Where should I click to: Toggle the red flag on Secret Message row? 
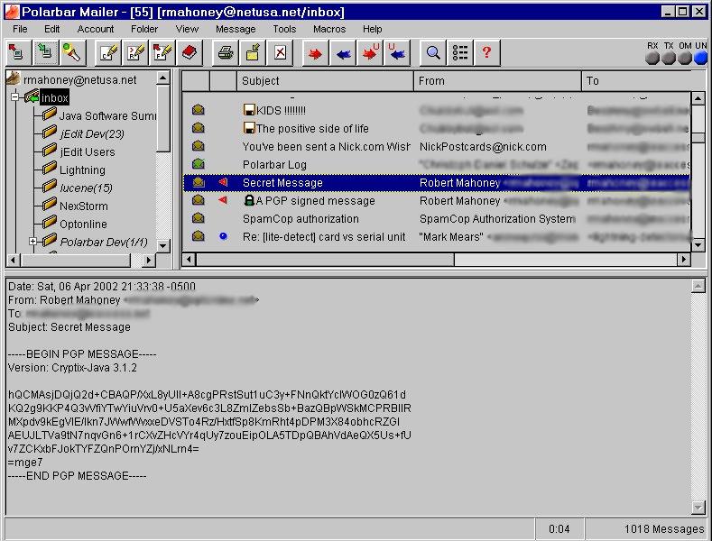(222, 183)
